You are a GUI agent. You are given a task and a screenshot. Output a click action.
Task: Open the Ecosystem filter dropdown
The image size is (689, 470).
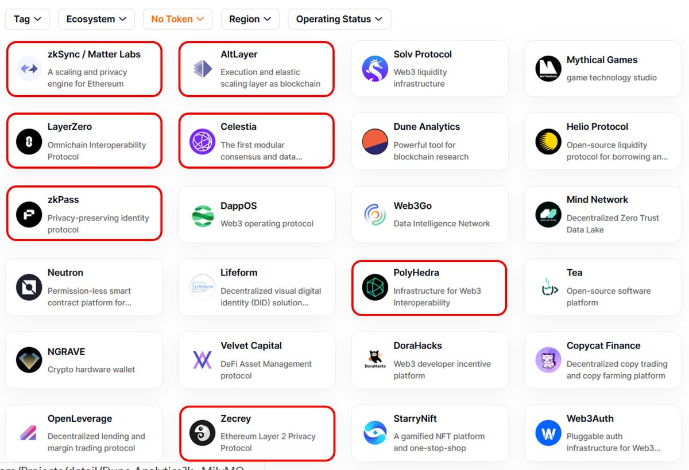(x=96, y=19)
